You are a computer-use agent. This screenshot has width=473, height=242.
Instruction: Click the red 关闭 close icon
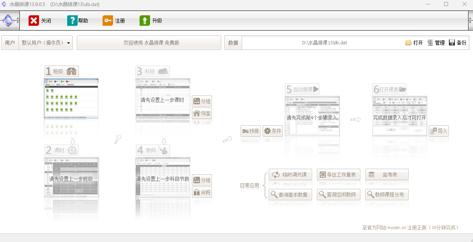[34, 21]
